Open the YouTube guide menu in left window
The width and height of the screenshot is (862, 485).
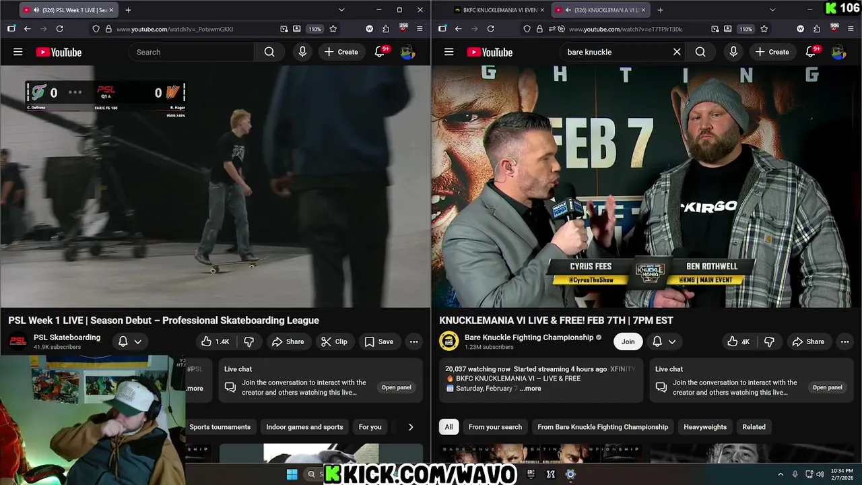tap(18, 52)
